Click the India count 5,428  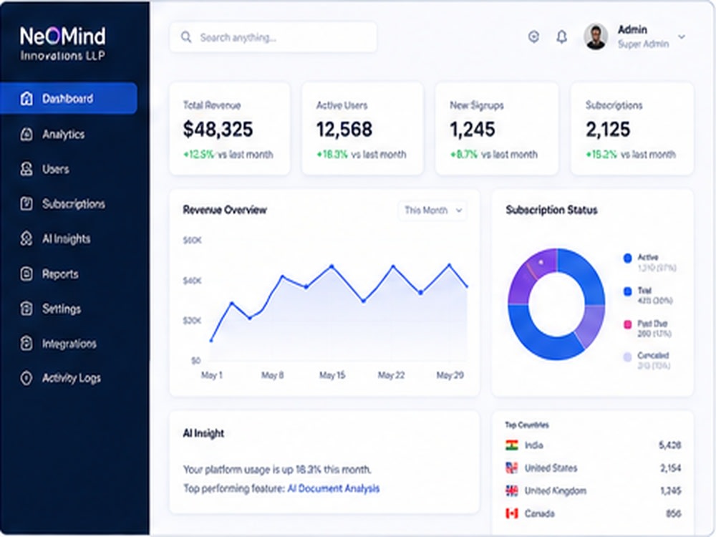(x=670, y=445)
